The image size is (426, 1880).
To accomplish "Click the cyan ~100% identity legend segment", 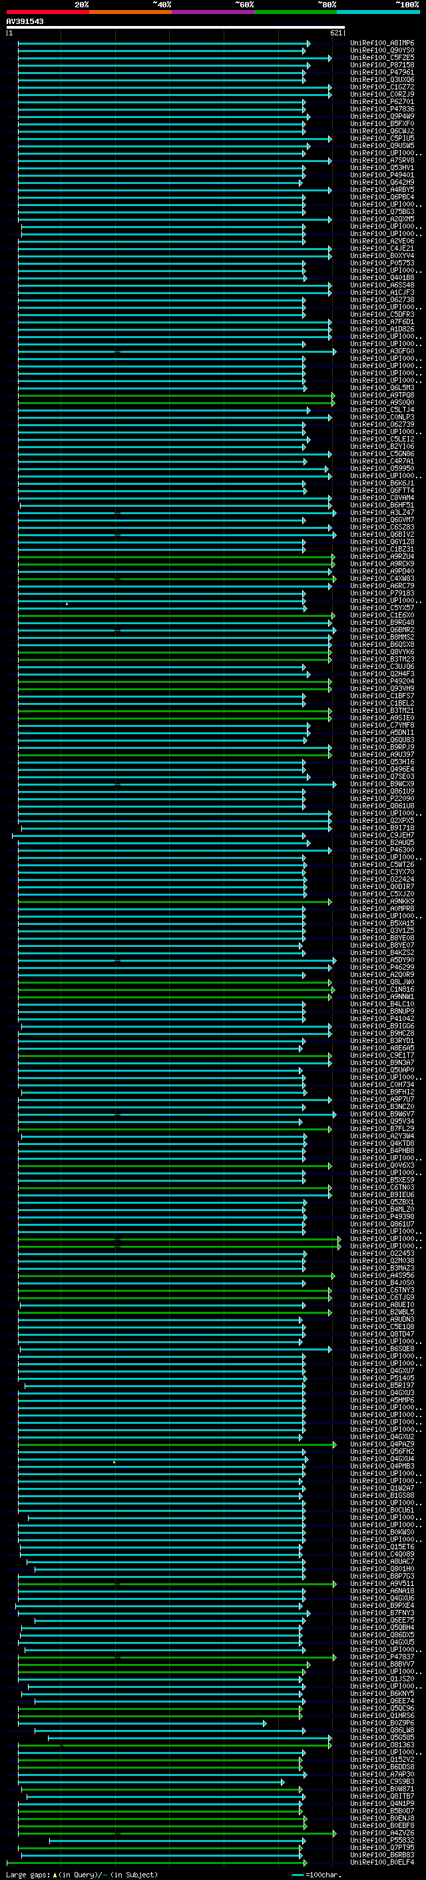I will pos(378,12).
